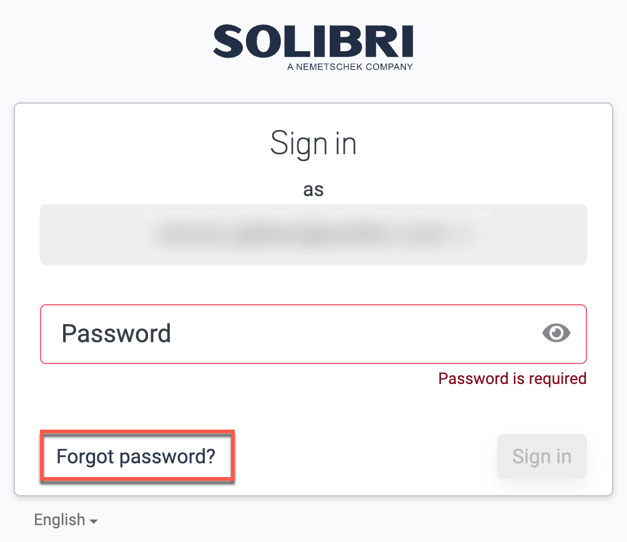Focus the empty password input box
The image size is (627, 542).
pos(250,334)
